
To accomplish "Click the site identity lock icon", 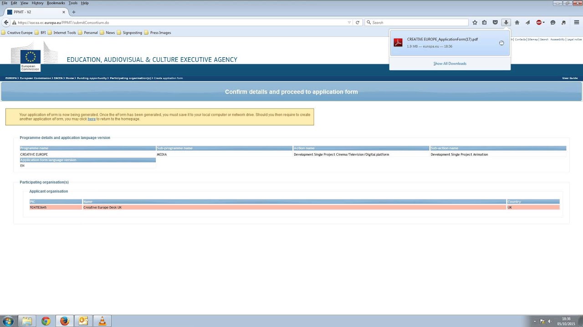I will coord(15,22).
